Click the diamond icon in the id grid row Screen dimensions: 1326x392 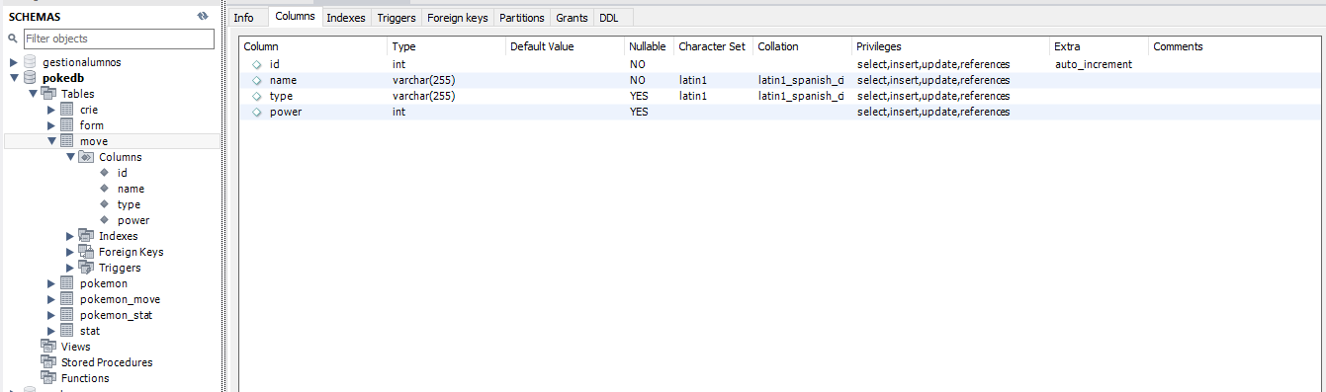tap(257, 64)
